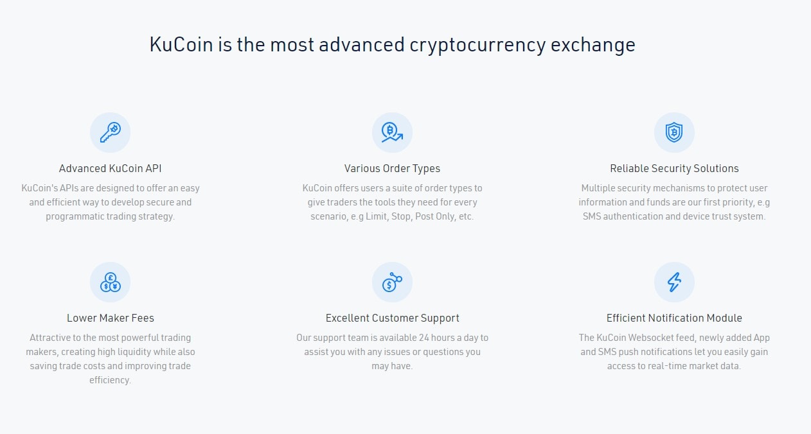Viewport: 811px width, 434px height.
Task: Click the dollar support icon
Action: 392,282
